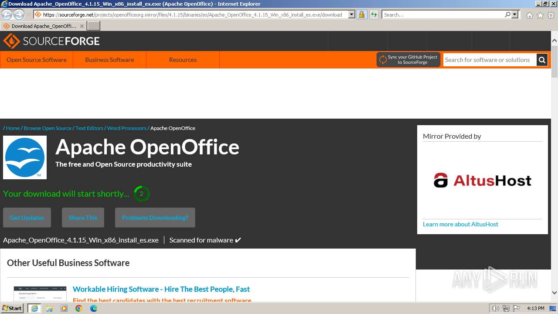Click the page scrollbar up arrow
558x314 pixels.
[x=555, y=41]
